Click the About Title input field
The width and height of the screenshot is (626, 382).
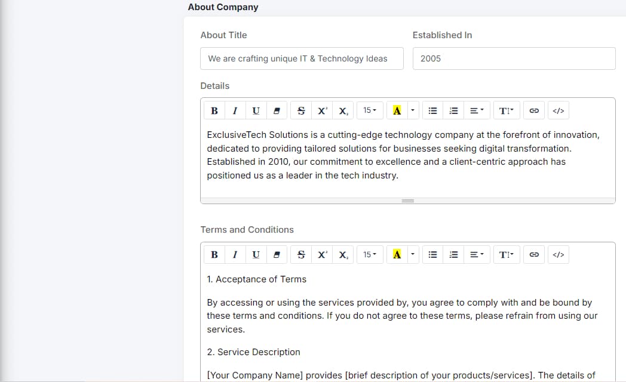[302, 58]
